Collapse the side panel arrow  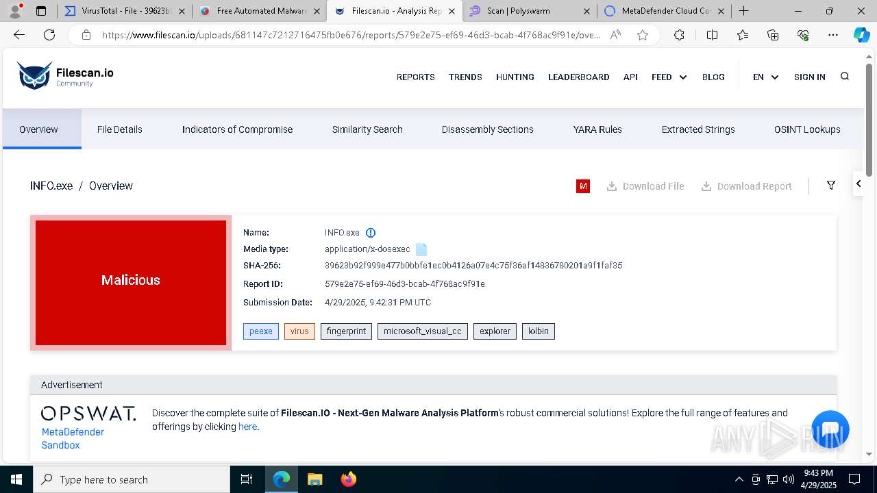point(859,184)
